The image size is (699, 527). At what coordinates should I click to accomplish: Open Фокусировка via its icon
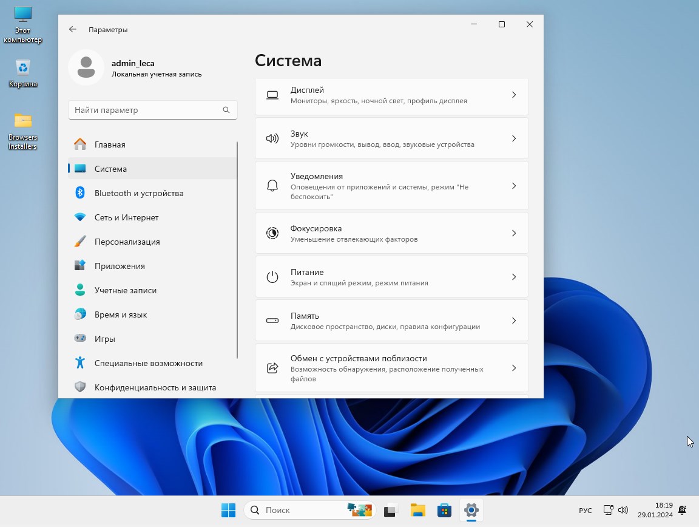(272, 233)
